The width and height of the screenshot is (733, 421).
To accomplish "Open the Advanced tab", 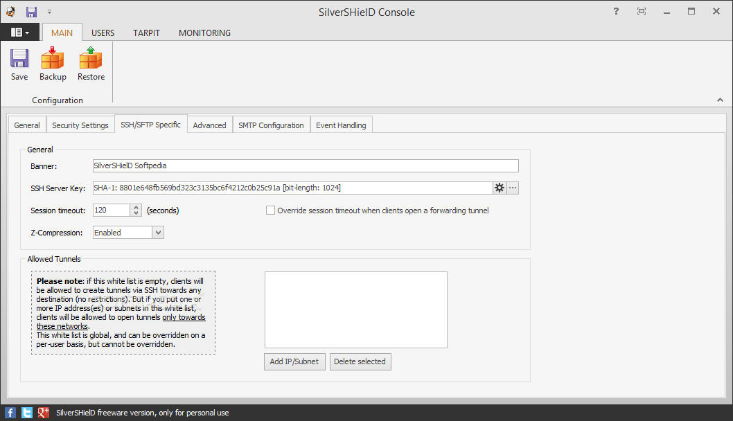I will (x=209, y=125).
